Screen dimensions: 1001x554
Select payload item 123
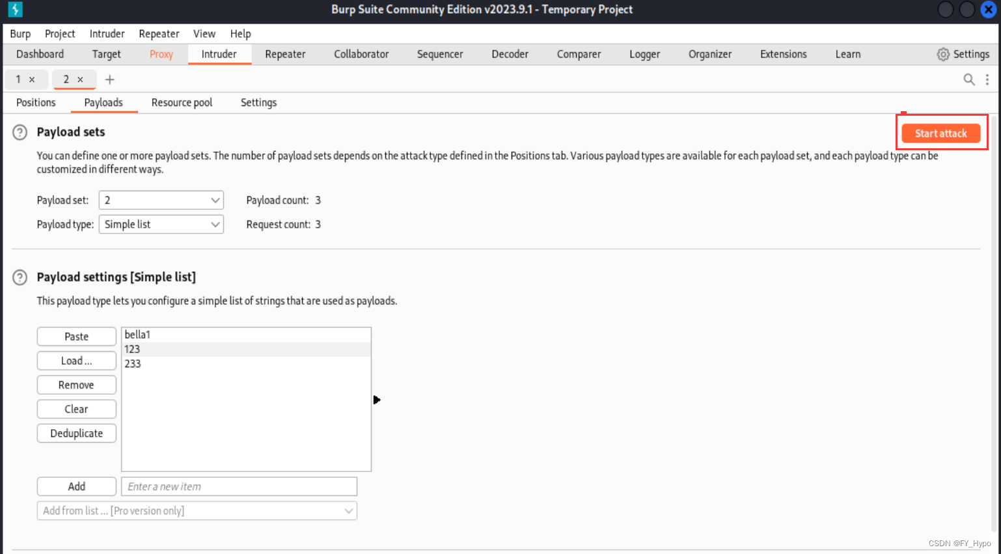[x=246, y=349]
